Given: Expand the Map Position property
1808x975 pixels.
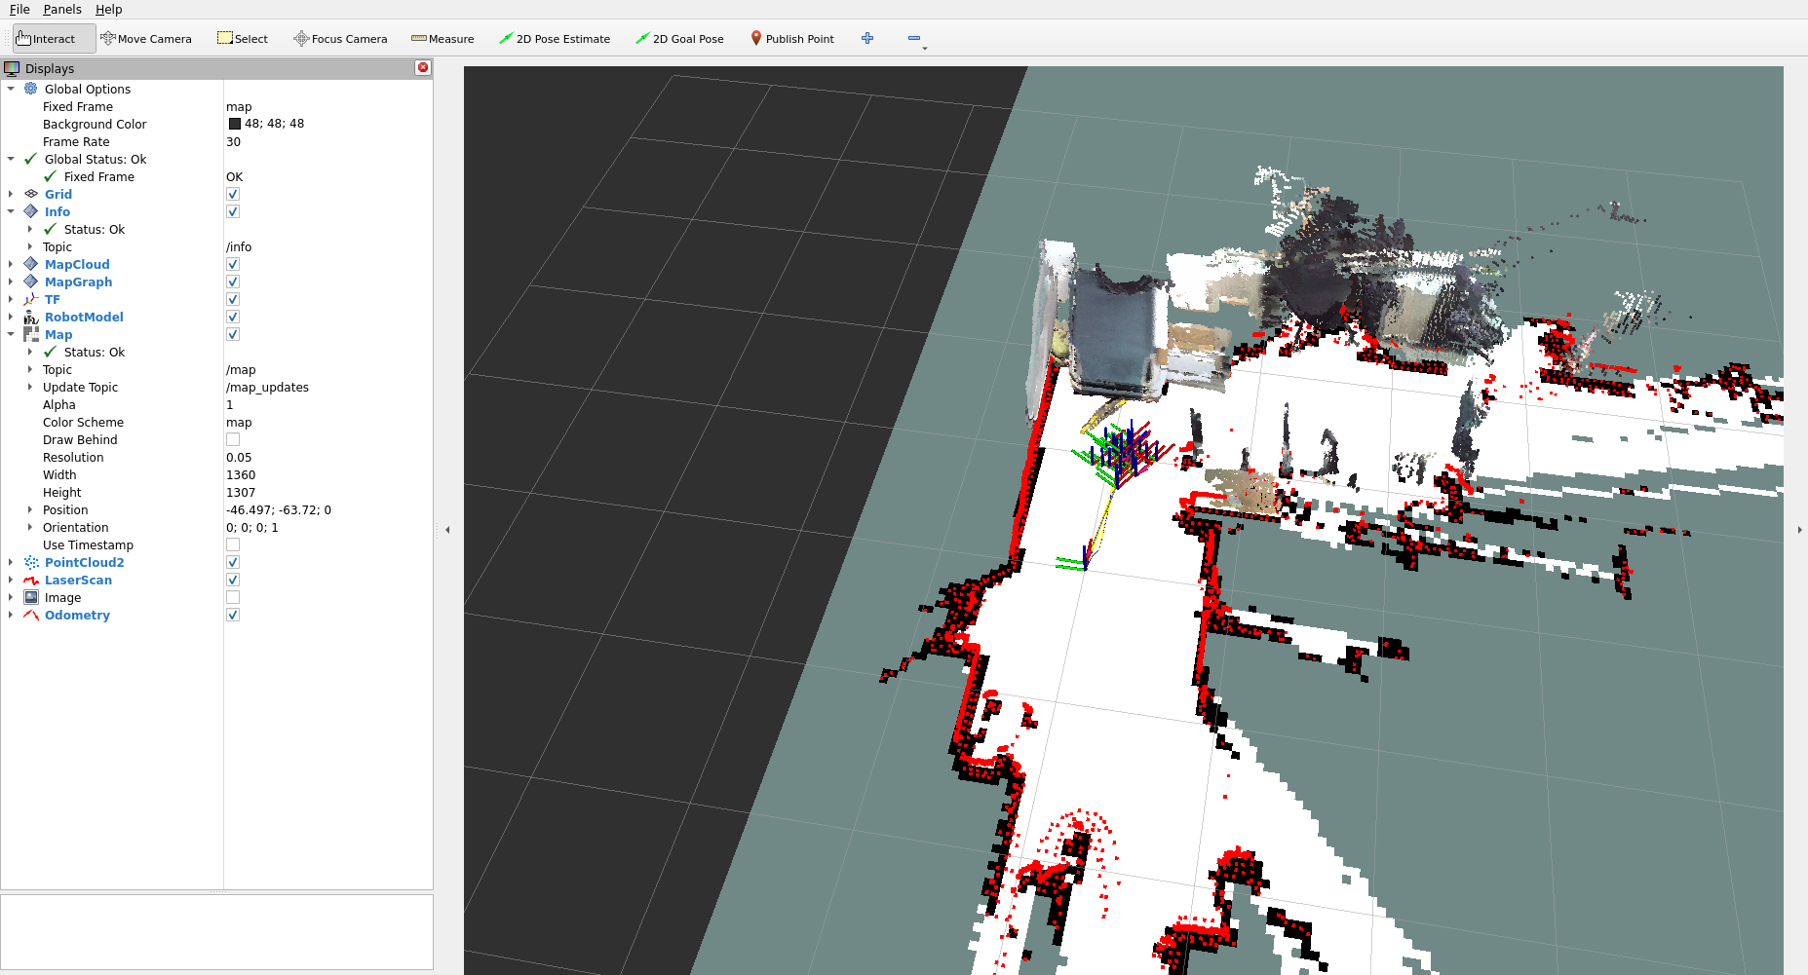Looking at the screenshot, I should point(30,509).
